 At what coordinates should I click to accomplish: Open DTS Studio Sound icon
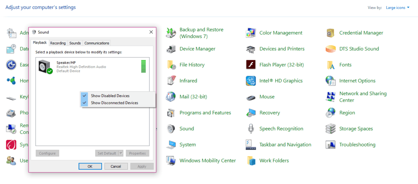(331, 49)
